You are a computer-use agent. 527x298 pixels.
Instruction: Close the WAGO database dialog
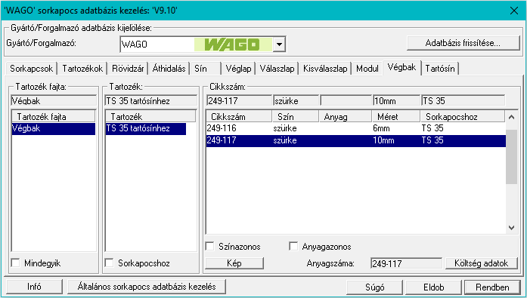pos(514,11)
